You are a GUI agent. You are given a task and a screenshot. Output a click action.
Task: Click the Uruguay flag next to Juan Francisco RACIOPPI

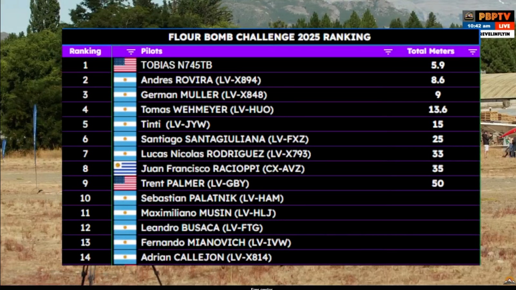[x=125, y=169]
